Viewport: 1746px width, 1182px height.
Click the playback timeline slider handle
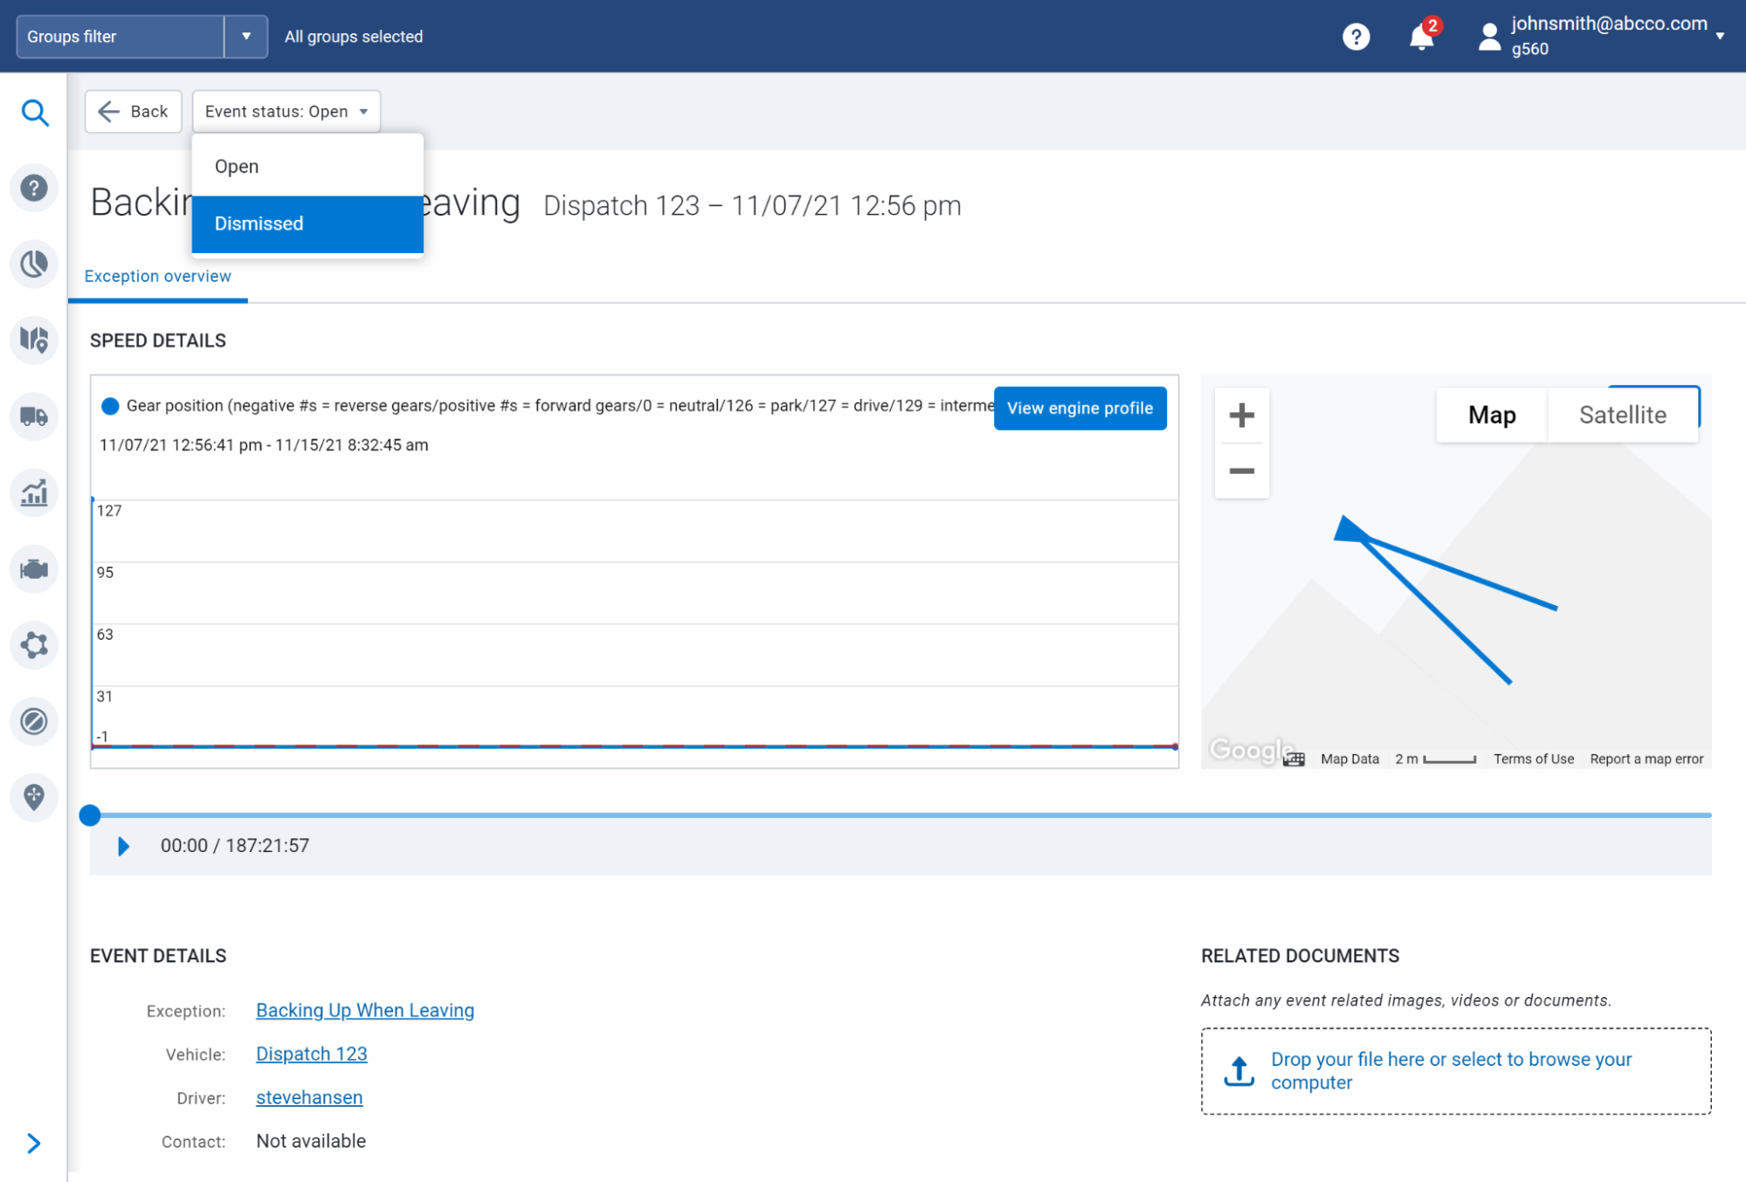[x=90, y=815]
